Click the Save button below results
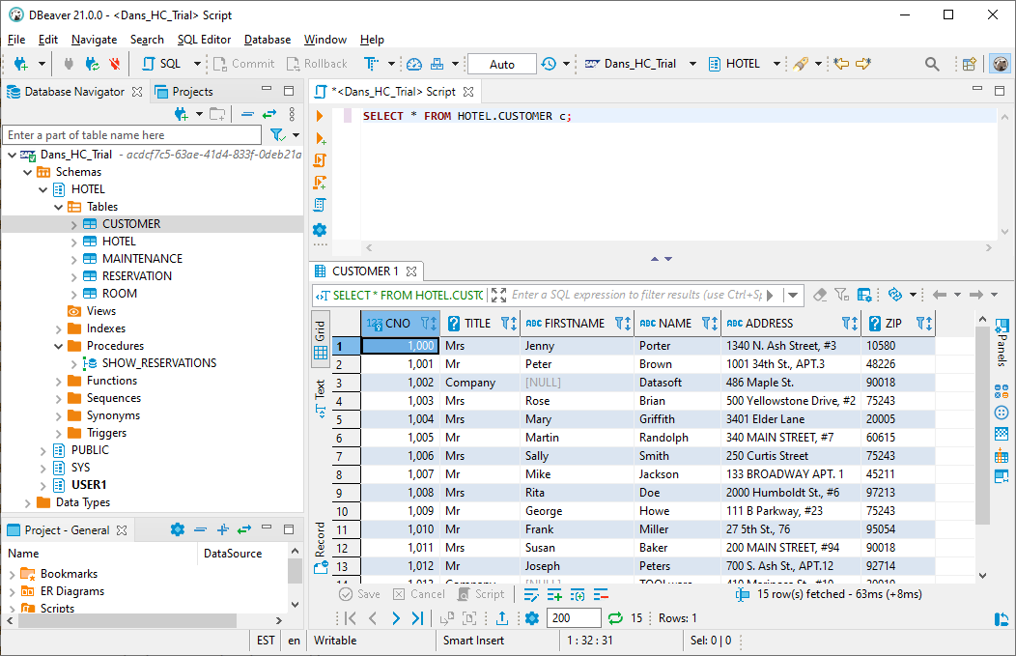 tap(360, 594)
